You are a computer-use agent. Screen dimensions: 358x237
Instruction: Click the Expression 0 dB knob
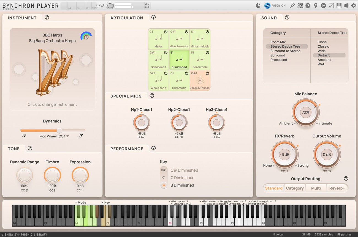click(80, 175)
